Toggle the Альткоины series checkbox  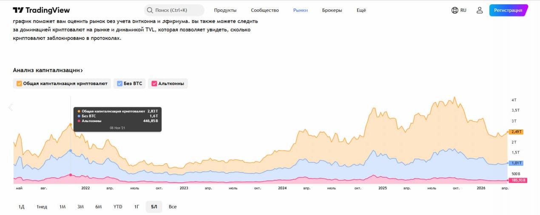point(154,84)
